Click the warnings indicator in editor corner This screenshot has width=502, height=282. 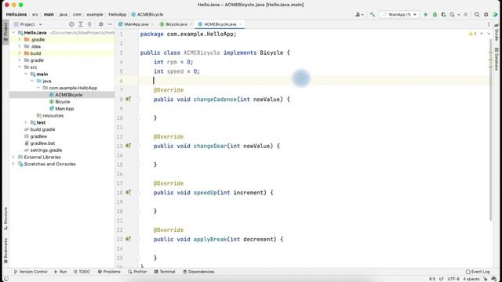(472, 34)
